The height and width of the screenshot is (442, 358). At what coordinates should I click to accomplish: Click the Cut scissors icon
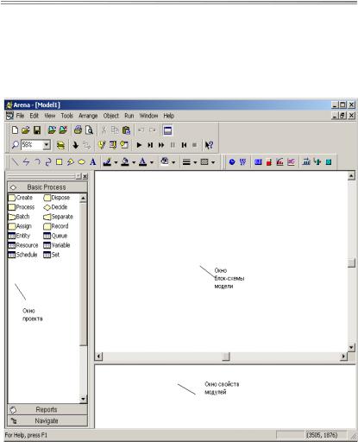coord(104,130)
